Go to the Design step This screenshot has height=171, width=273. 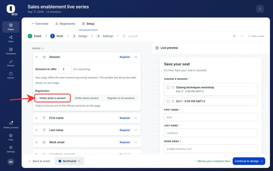(80, 36)
